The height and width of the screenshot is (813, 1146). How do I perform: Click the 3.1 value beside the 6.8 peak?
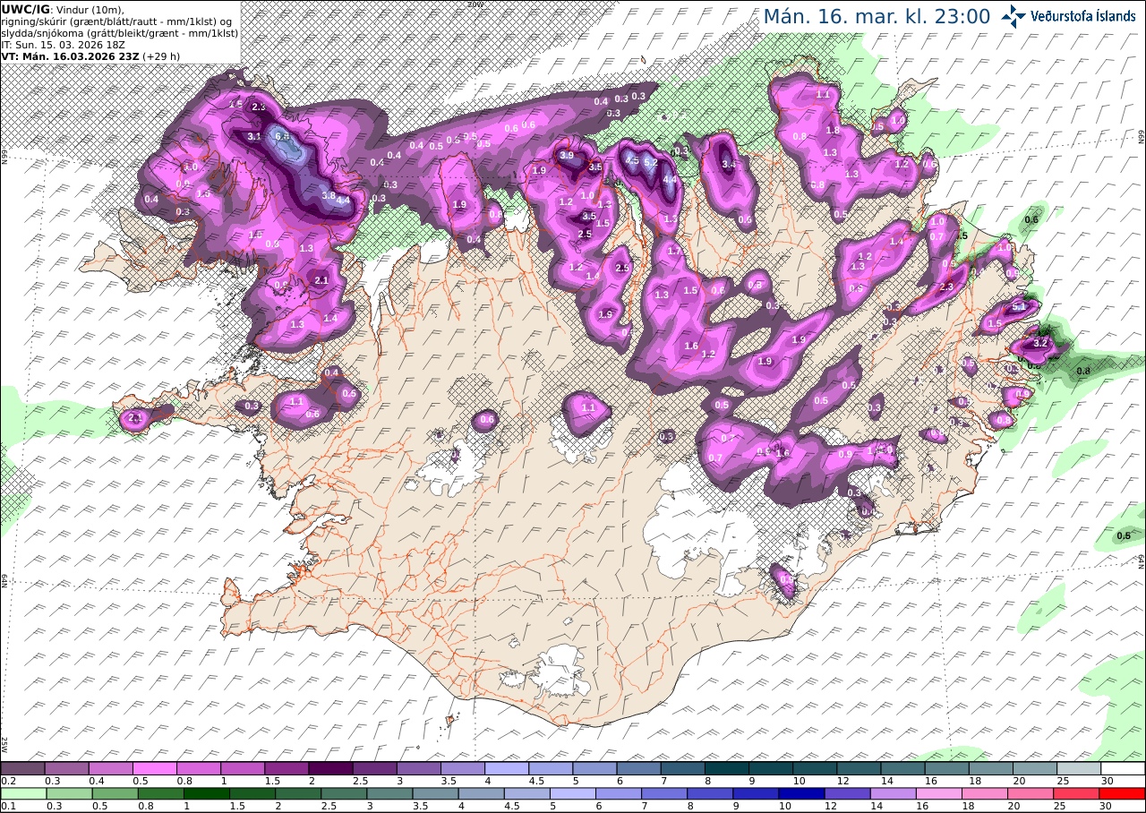click(x=254, y=137)
